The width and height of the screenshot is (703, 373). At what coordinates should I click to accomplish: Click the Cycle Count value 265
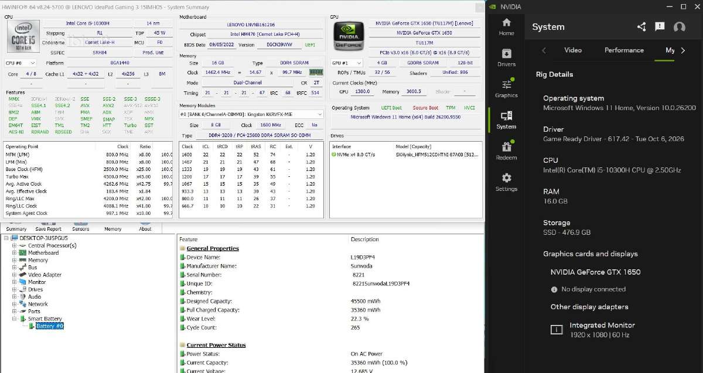pos(355,327)
